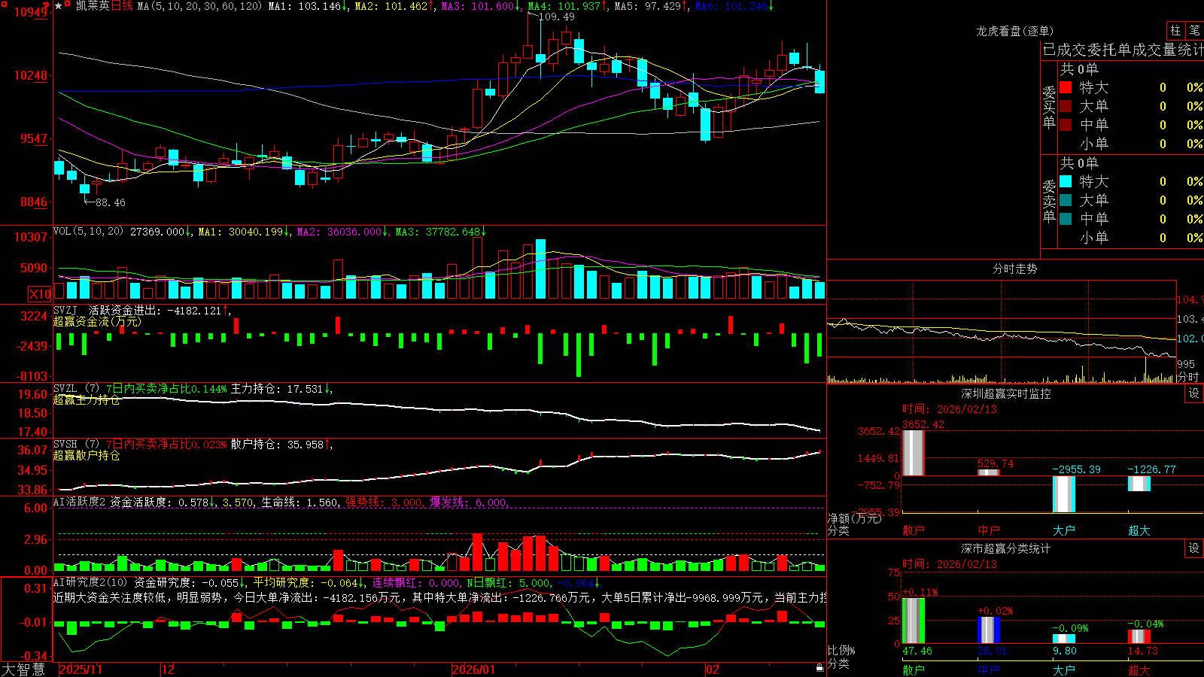Click the 大户 ratio bar valued 9.80
The width and height of the screenshot is (1204, 677).
[x=1063, y=639]
